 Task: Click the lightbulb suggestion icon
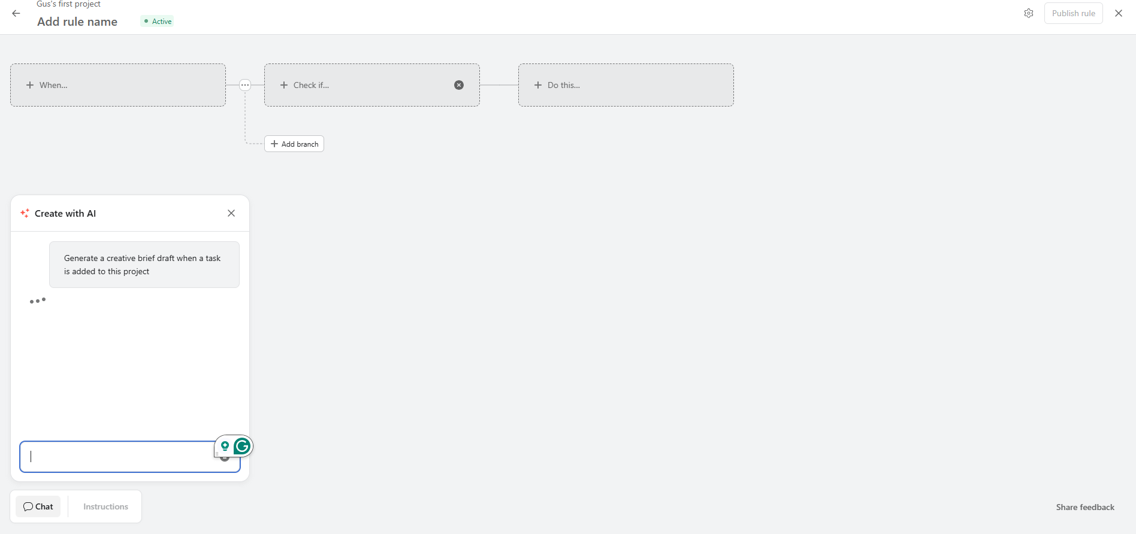click(225, 446)
